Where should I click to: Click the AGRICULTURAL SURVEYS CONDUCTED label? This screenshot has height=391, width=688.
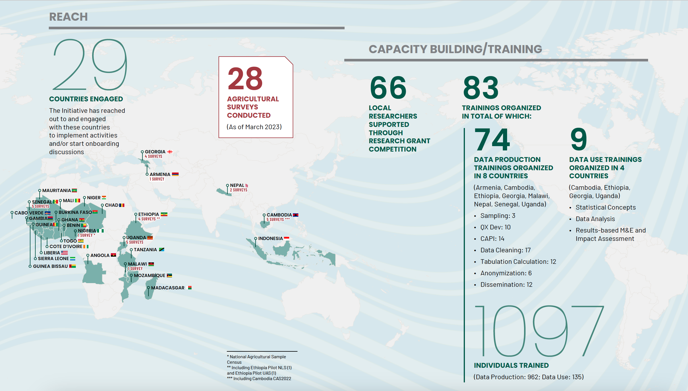pyautogui.click(x=253, y=107)
